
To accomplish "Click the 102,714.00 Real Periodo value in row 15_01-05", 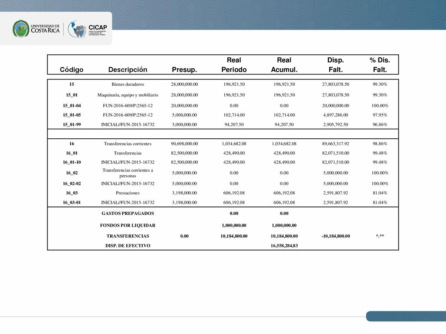I will pos(234,115).
